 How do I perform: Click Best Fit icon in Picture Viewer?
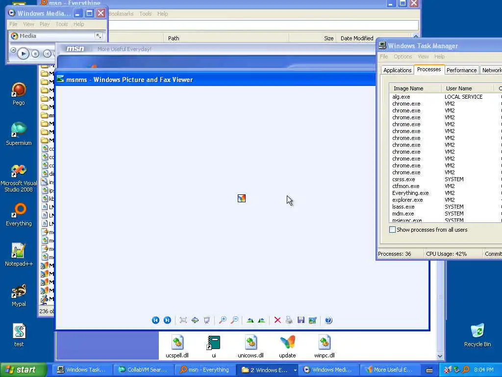click(x=183, y=320)
